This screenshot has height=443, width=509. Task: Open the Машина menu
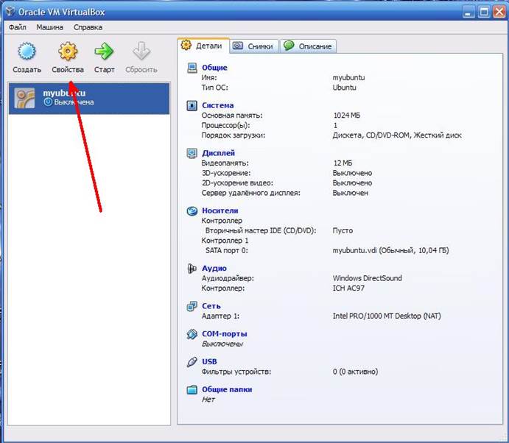tap(49, 27)
